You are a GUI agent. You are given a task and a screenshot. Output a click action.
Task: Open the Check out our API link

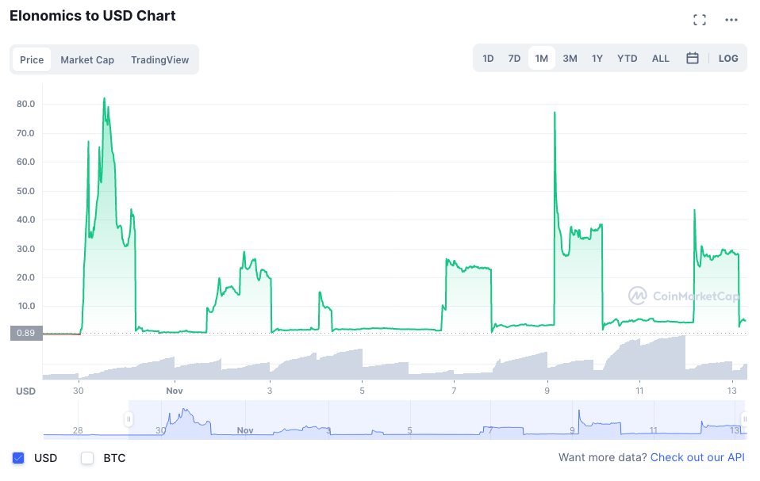pyautogui.click(x=697, y=457)
